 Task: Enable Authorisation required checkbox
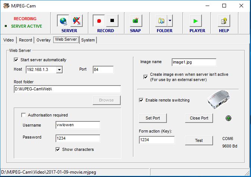(x=24, y=115)
